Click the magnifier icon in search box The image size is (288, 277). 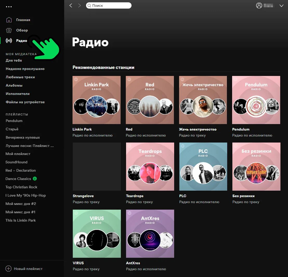point(89,5)
